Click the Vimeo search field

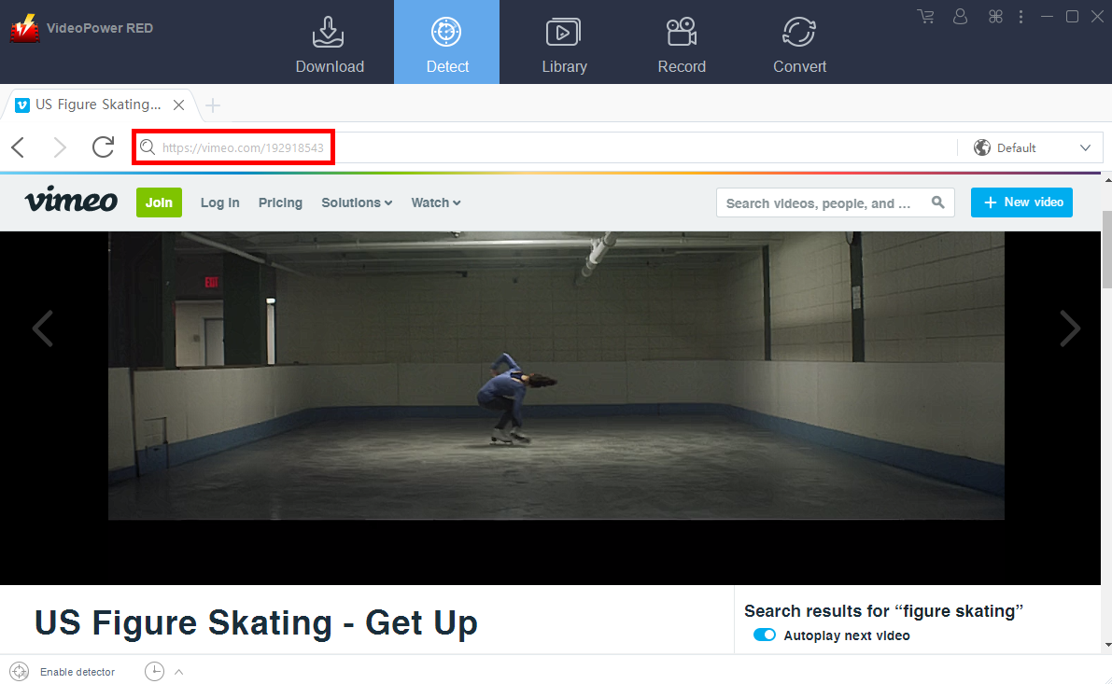click(822, 203)
